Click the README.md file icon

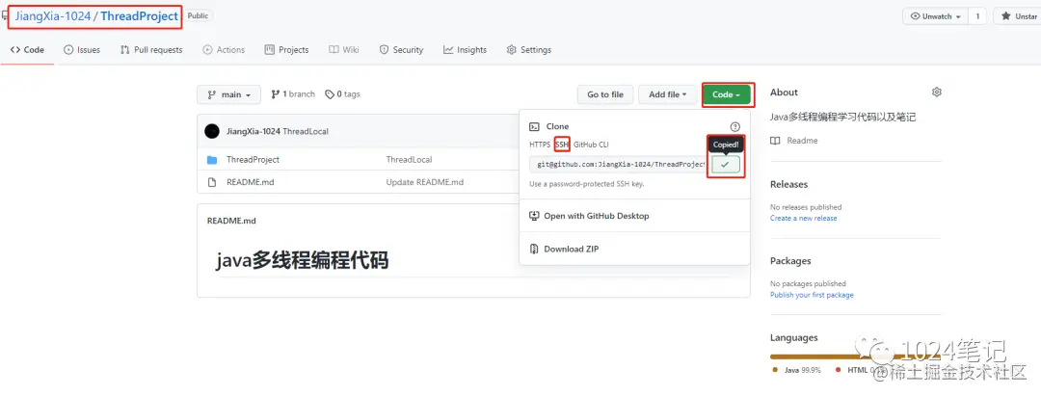212,182
